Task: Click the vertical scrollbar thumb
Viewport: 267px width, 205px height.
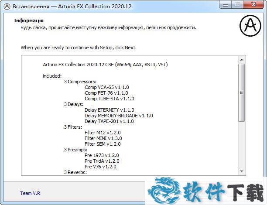Action: coord(242,92)
